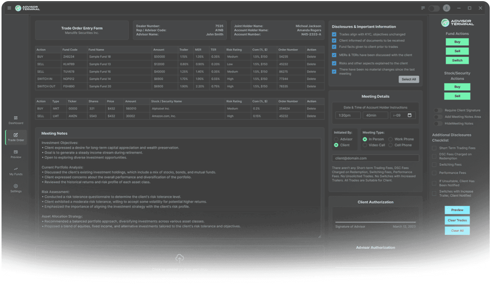Image resolution: width=492 pixels, height=300 pixels.
Task: Open the user profile avatar
Action: coord(446,8)
